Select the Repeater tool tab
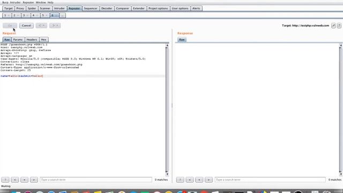Viewport: 343px width, 193px height. 74,9
